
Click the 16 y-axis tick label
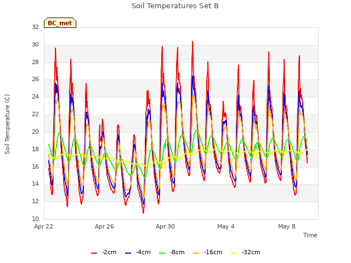35,167
